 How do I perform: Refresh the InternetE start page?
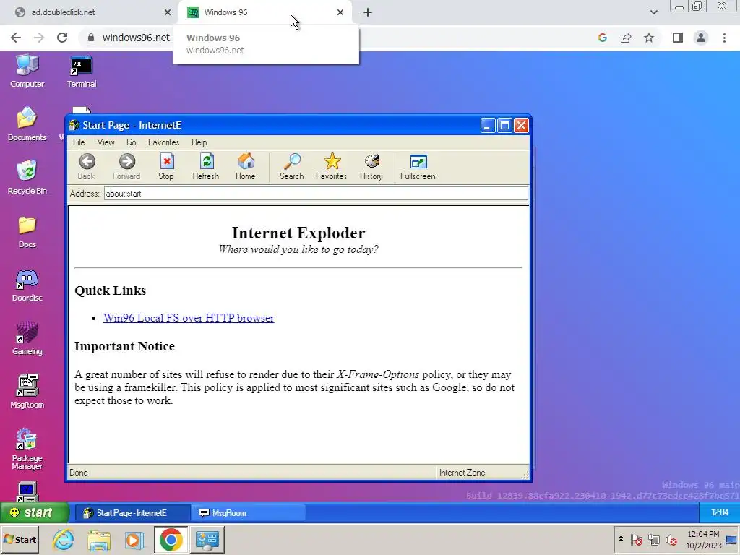tap(206, 167)
